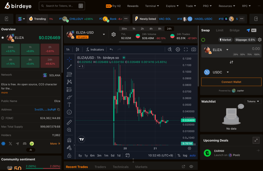Select the trend line drawing tool
263x171 pixels.
pos(69,67)
